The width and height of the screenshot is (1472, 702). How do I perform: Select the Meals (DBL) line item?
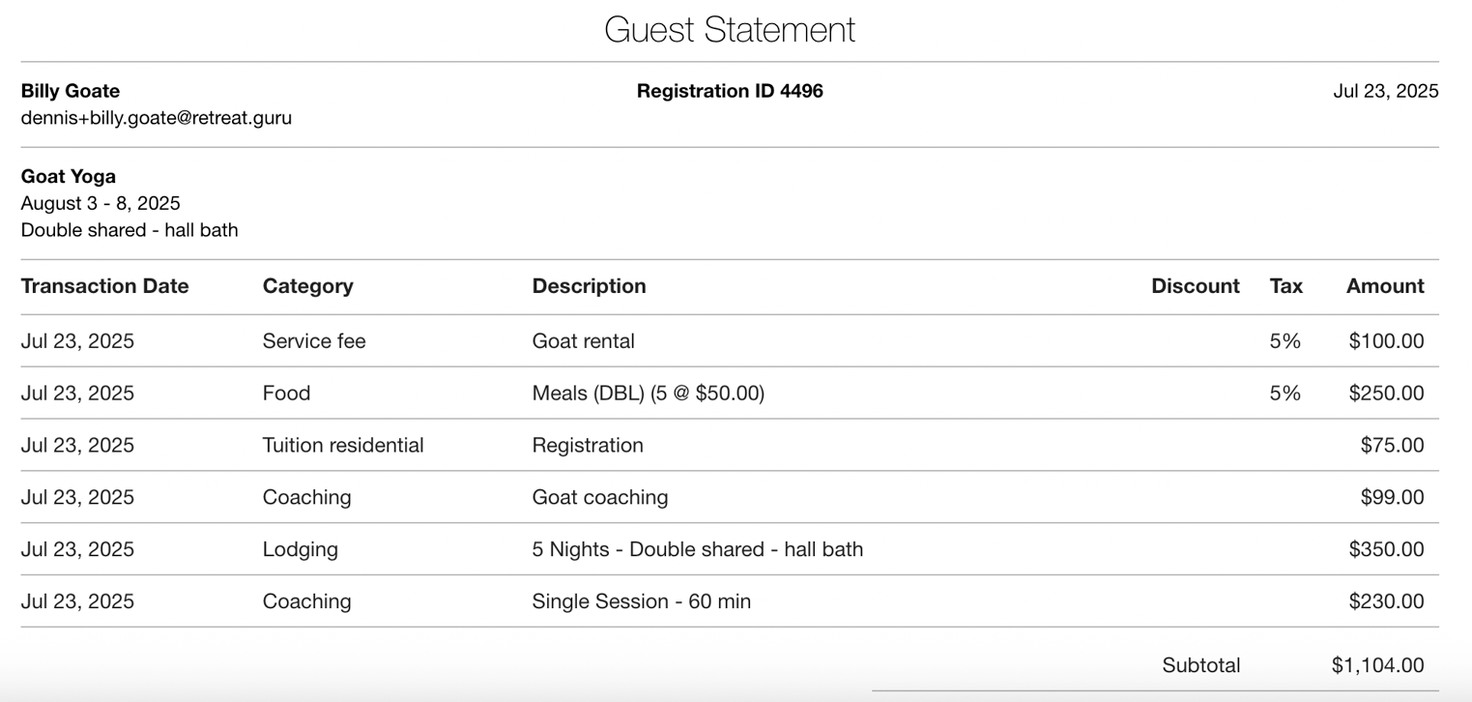[x=648, y=394]
